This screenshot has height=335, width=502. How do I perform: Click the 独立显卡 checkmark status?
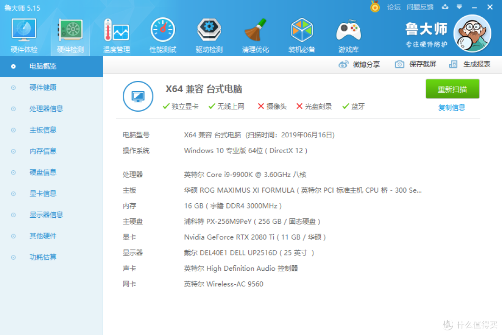180,107
